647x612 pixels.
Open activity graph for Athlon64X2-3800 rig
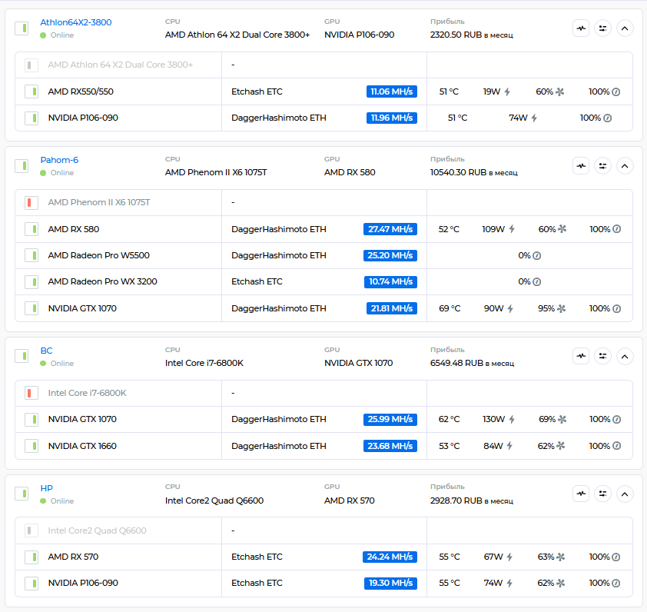click(581, 28)
